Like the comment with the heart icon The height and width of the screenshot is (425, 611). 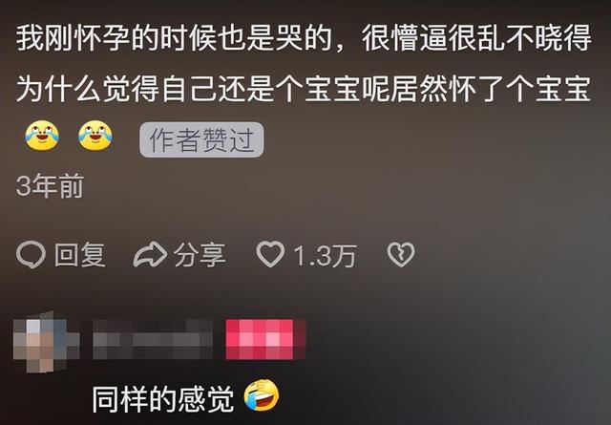(270, 254)
